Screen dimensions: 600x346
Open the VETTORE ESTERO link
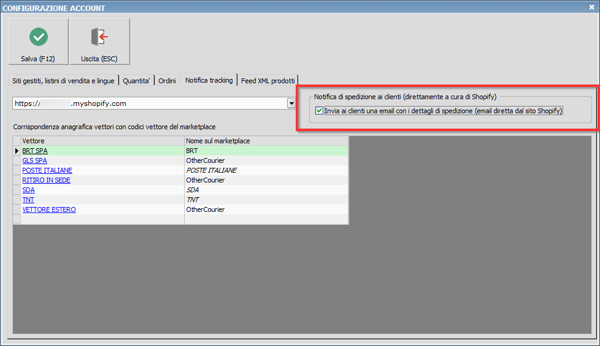click(49, 209)
